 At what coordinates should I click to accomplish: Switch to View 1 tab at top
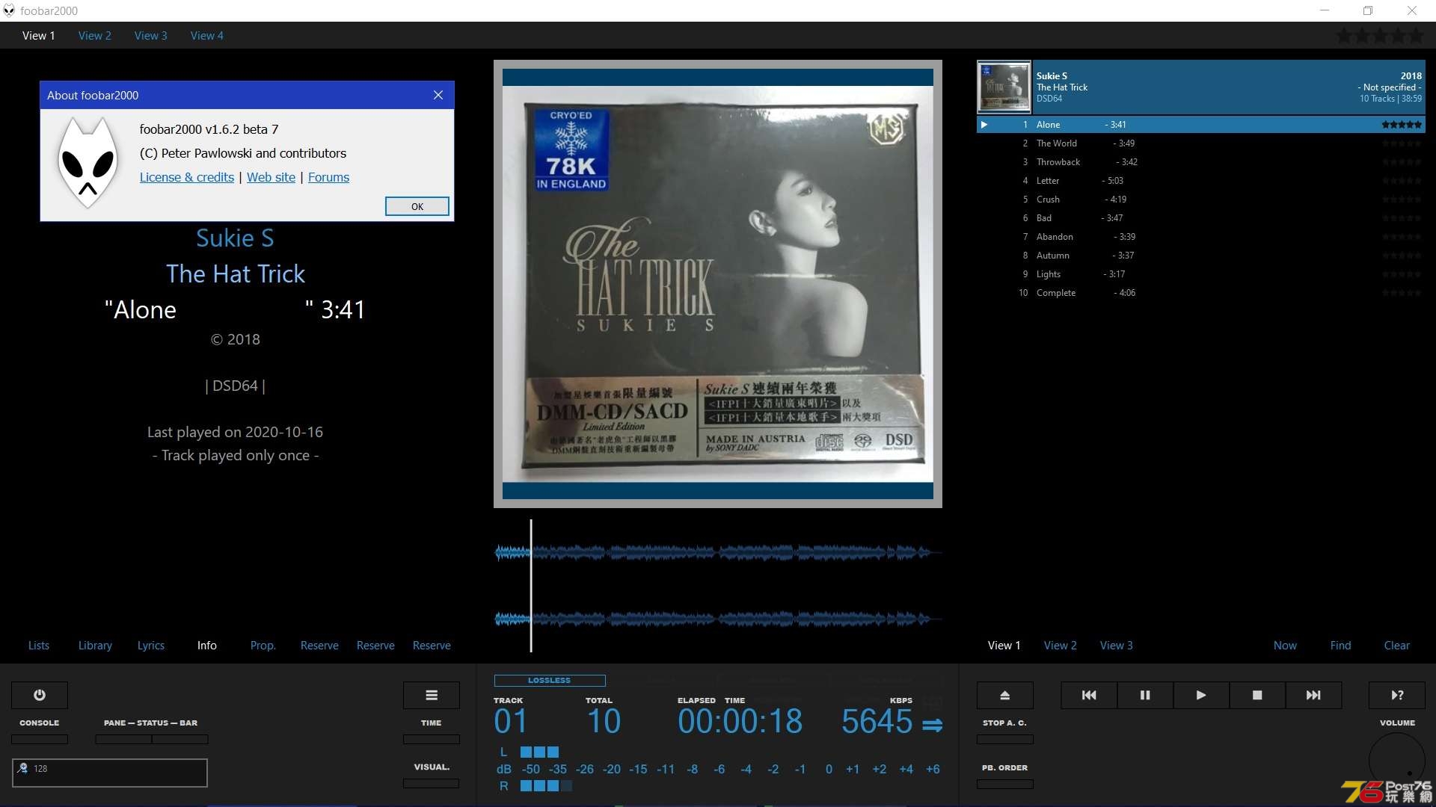tap(39, 35)
